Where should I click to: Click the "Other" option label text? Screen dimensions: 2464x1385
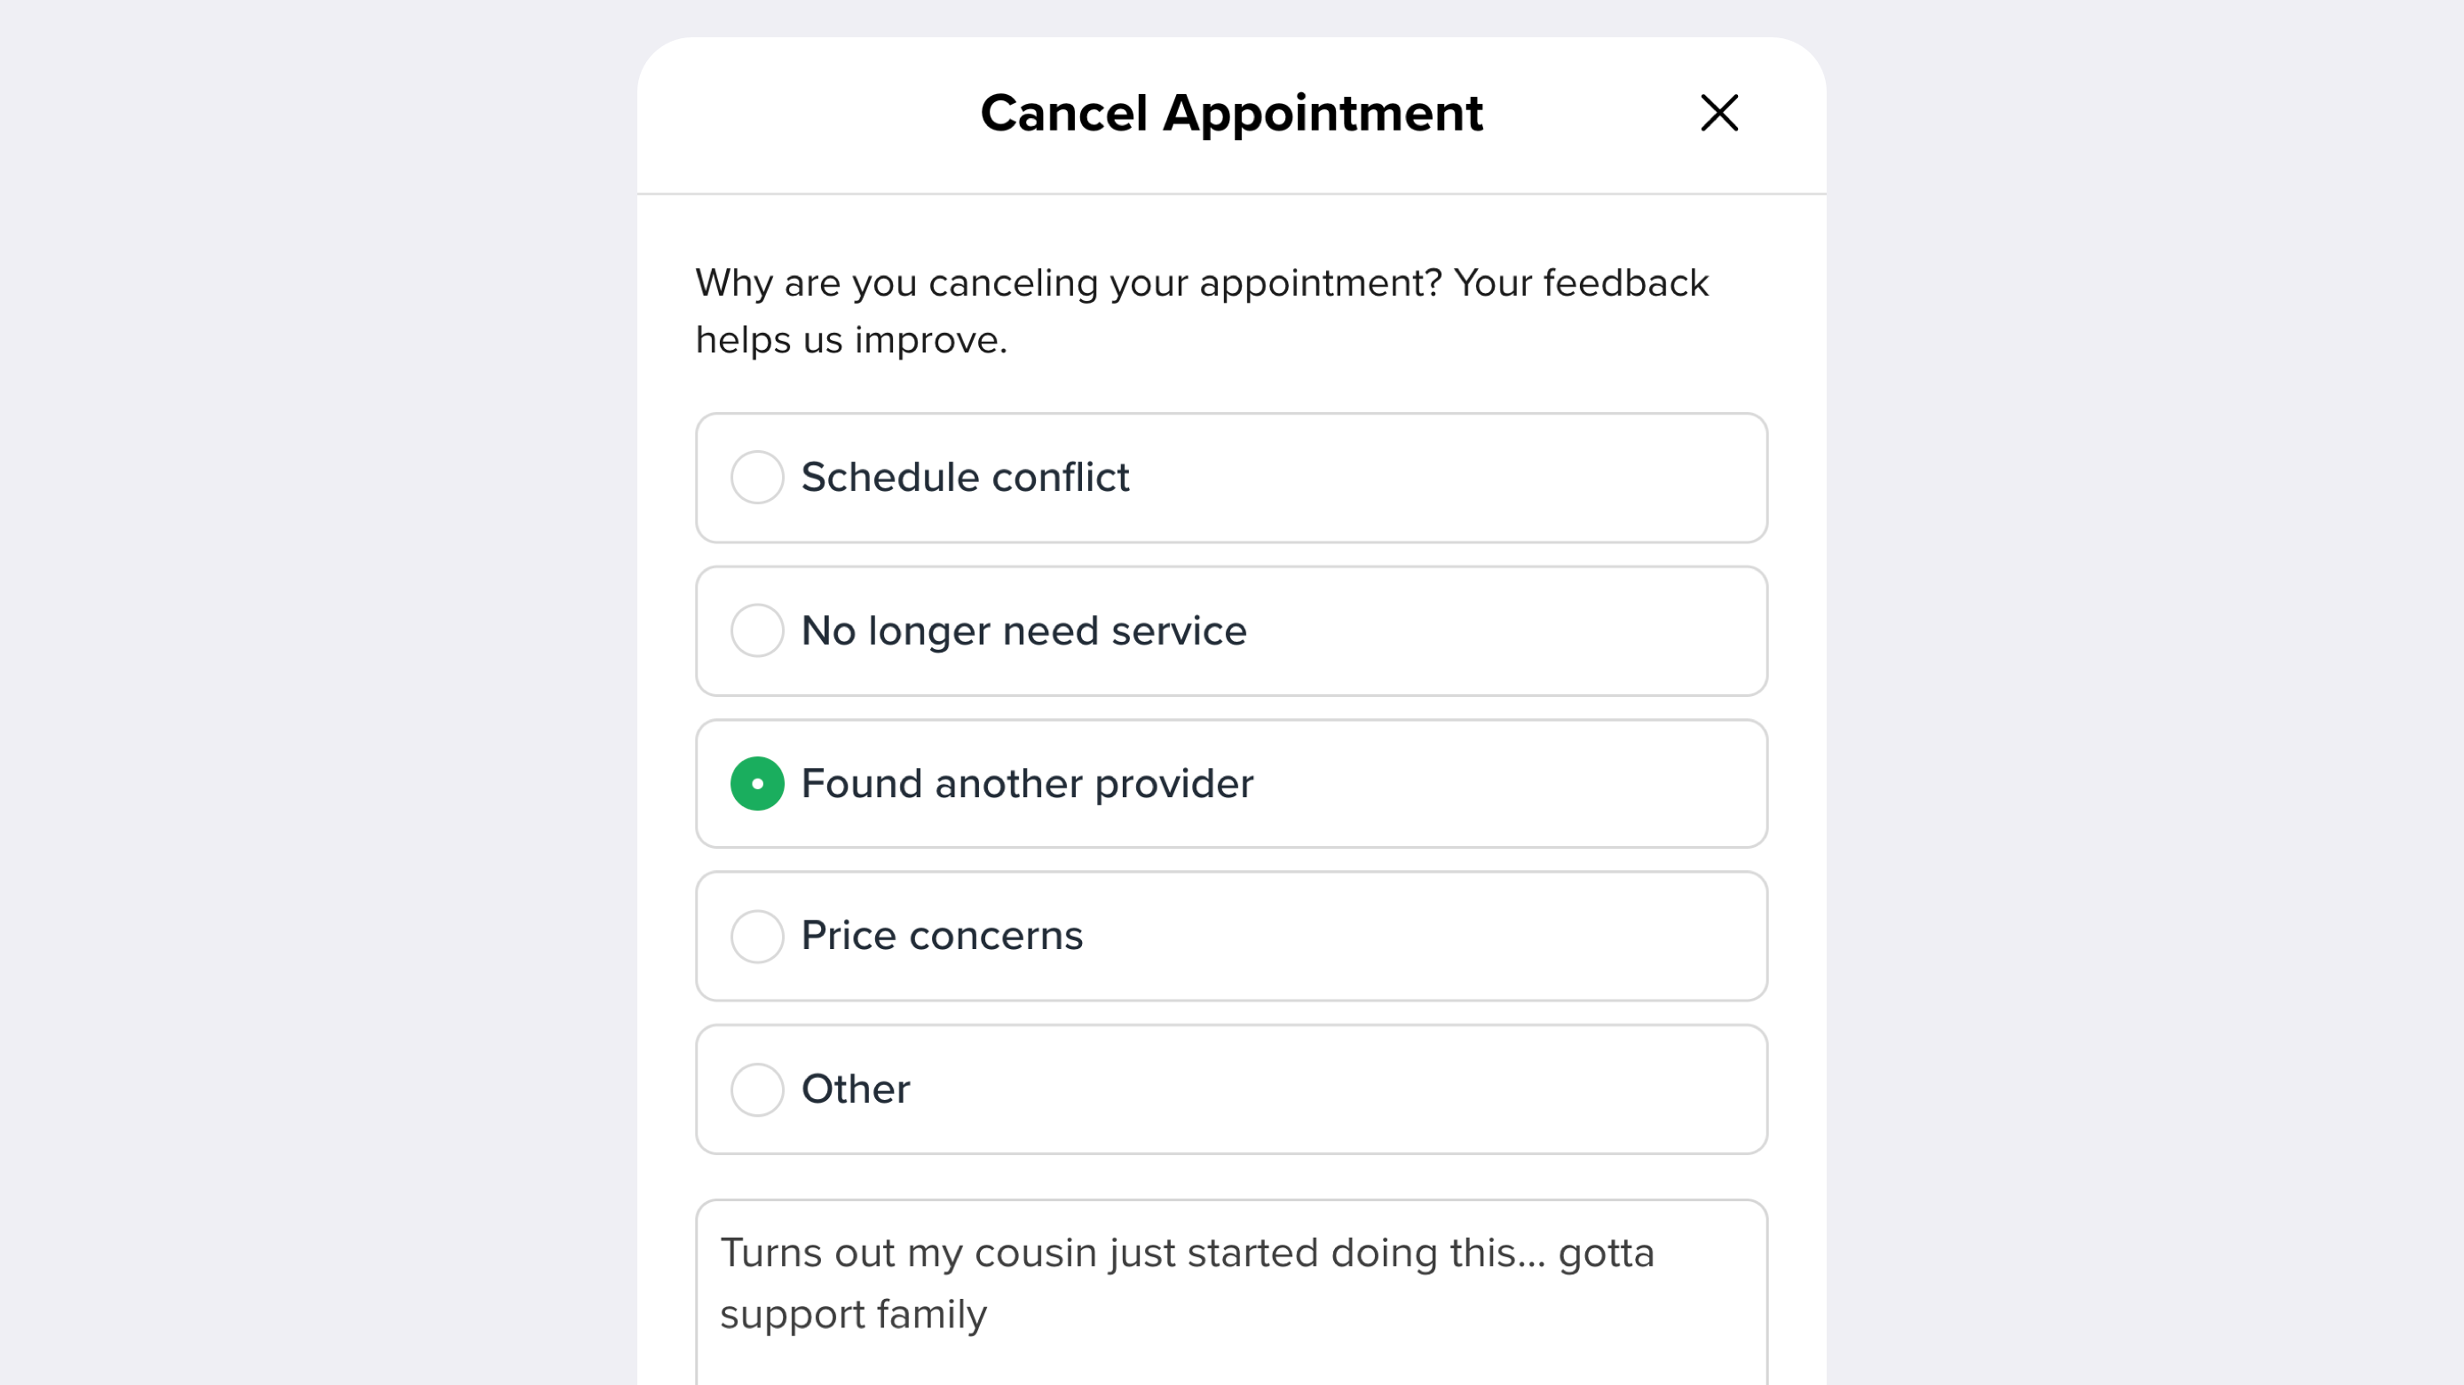[x=855, y=1089]
